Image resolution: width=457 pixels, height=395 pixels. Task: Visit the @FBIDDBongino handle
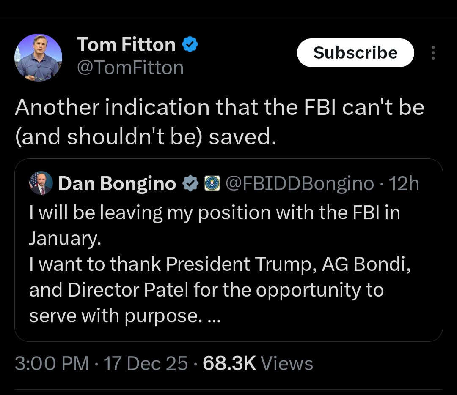click(300, 184)
